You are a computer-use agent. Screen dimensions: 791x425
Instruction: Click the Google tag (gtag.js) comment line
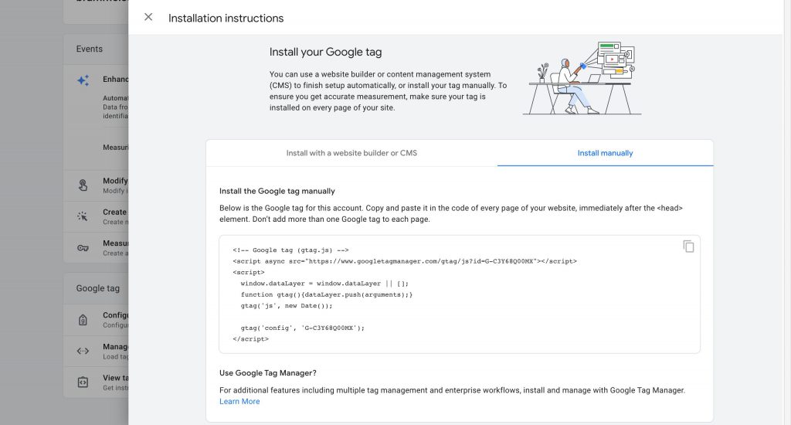tap(290, 250)
